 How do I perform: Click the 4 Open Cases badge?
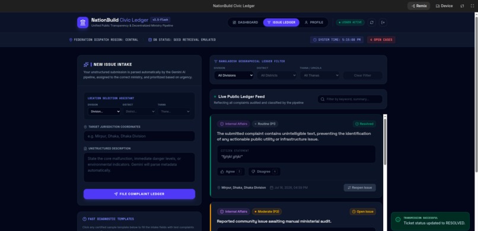[381, 40]
